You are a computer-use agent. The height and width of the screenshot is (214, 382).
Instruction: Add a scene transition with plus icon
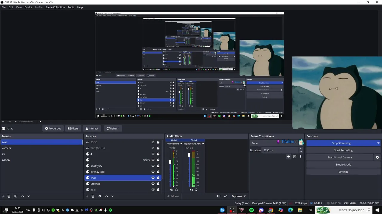click(x=289, y=157)
